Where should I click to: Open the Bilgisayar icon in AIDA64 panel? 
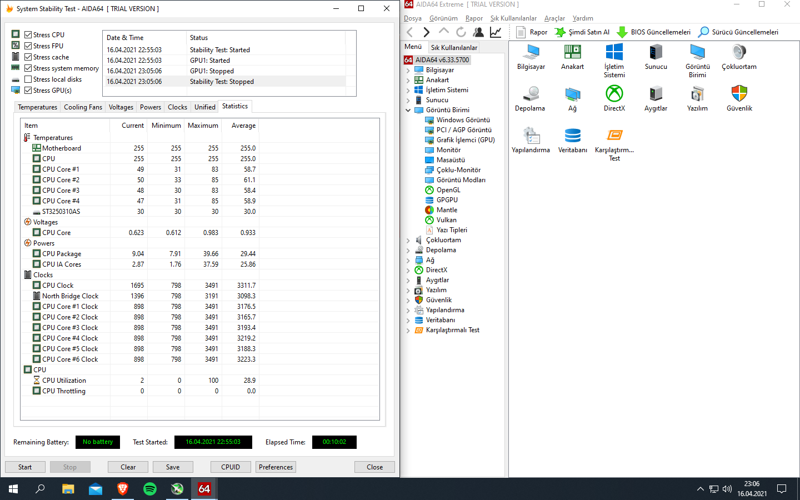tap(531, 57)
